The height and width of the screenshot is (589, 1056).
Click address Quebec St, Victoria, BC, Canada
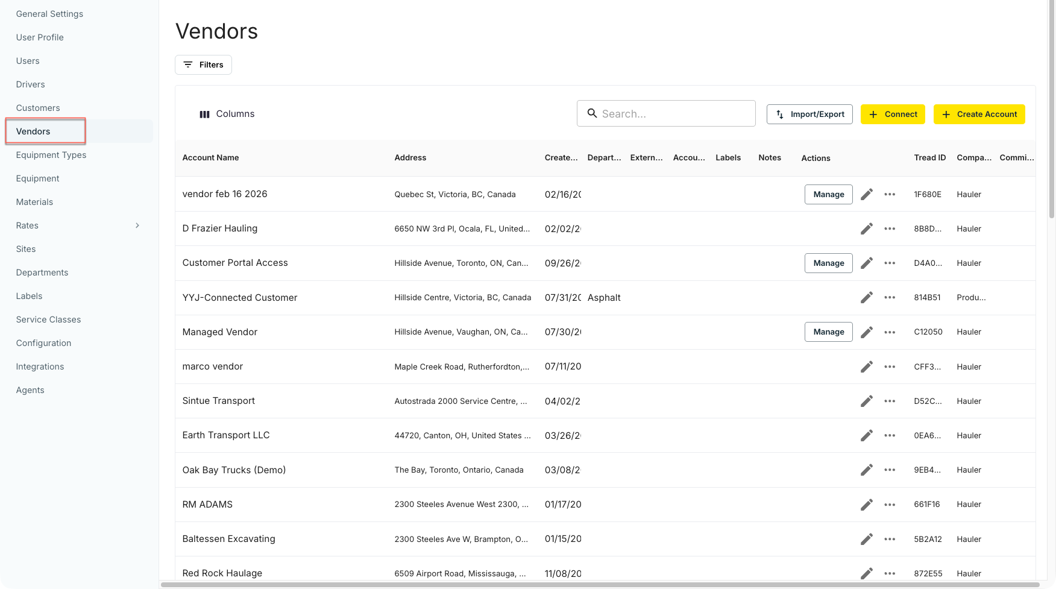[455, 194]
